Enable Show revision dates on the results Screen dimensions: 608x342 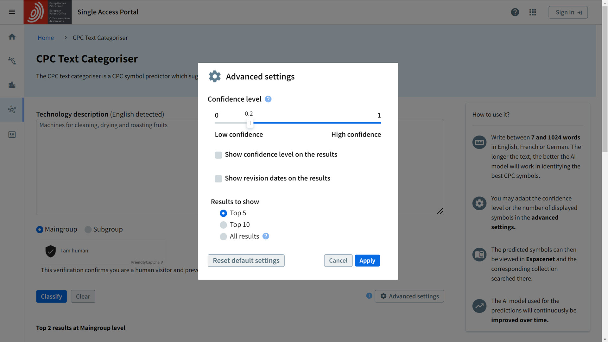pyautogui.click(x=218, y=179)
